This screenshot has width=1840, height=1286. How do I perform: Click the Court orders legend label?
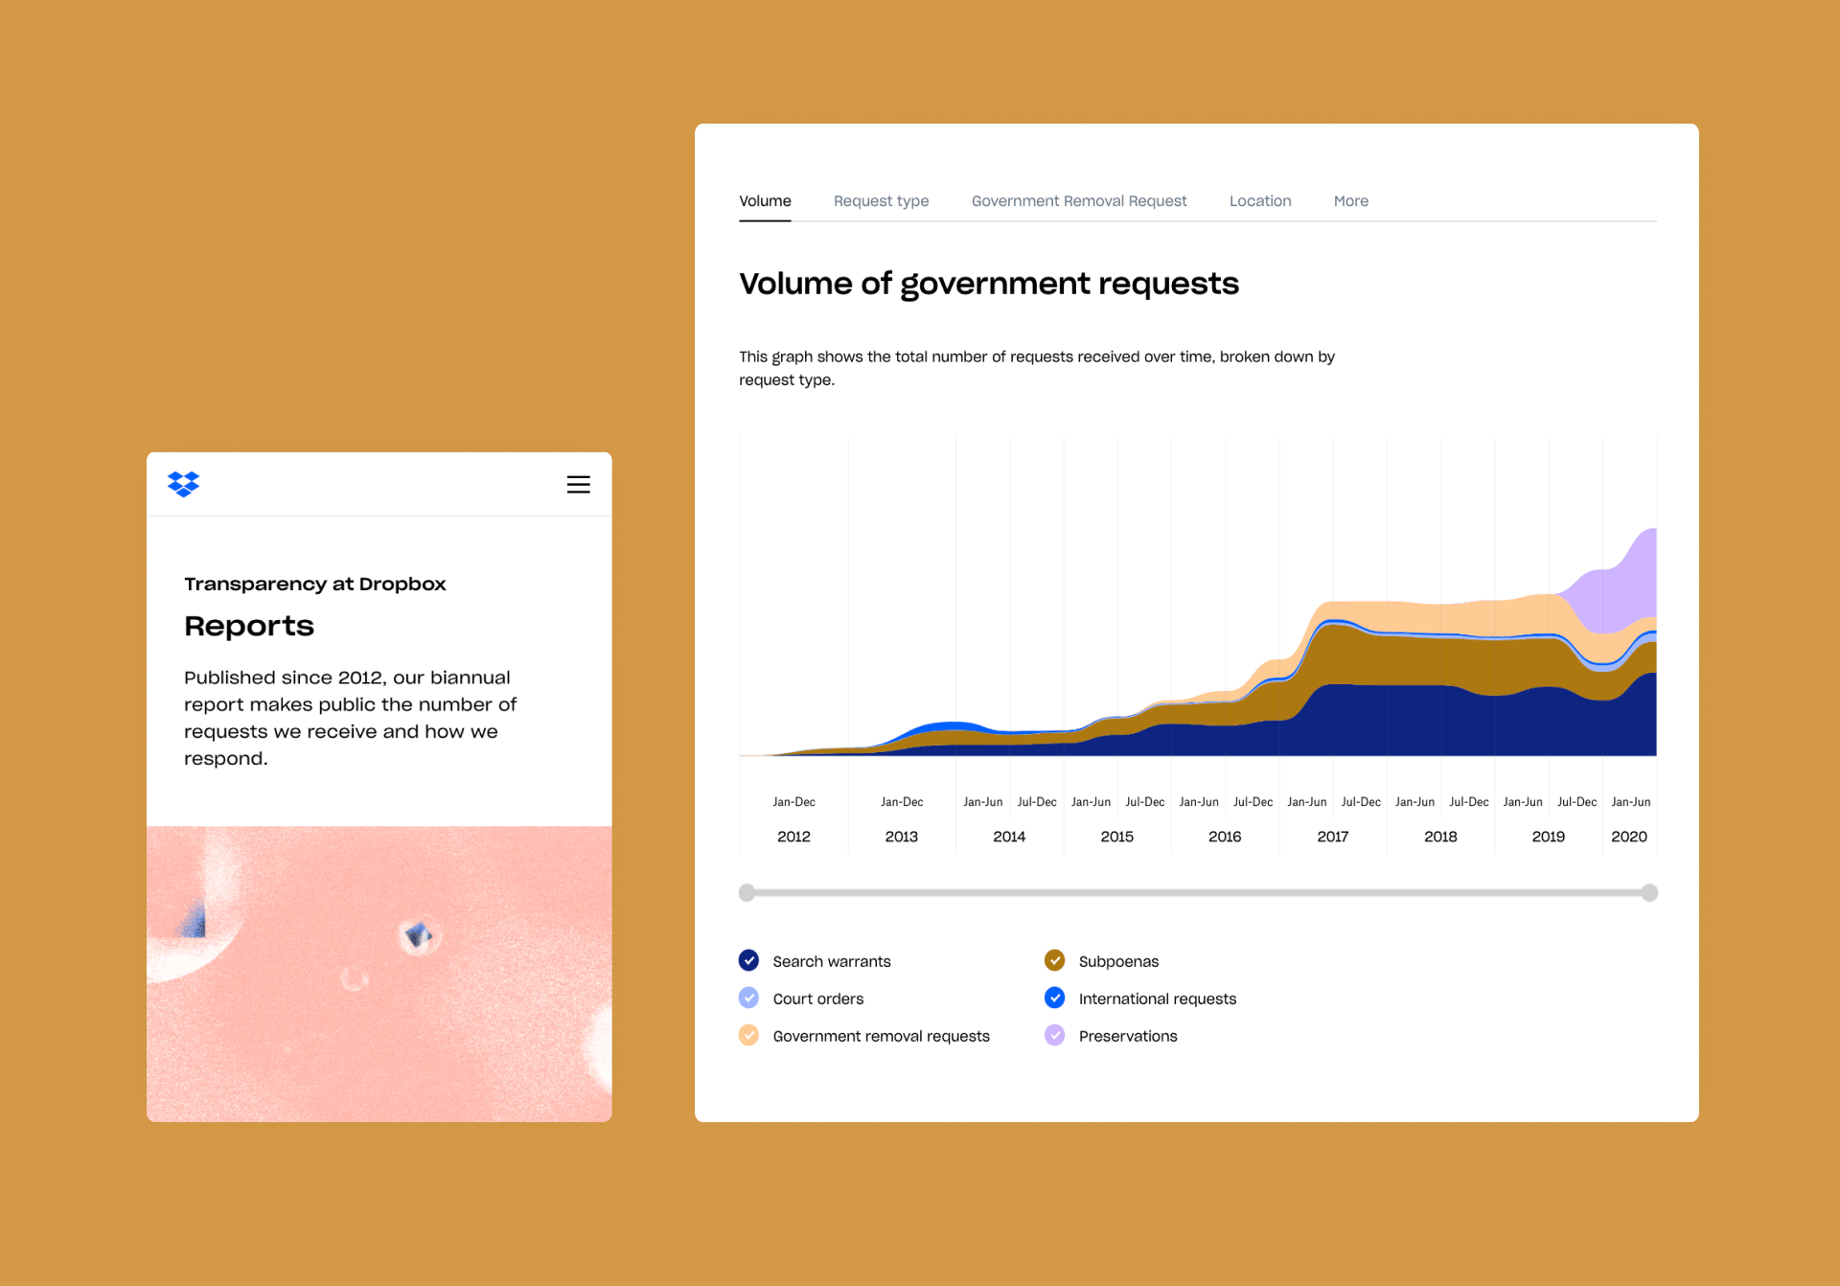(818, 999)
